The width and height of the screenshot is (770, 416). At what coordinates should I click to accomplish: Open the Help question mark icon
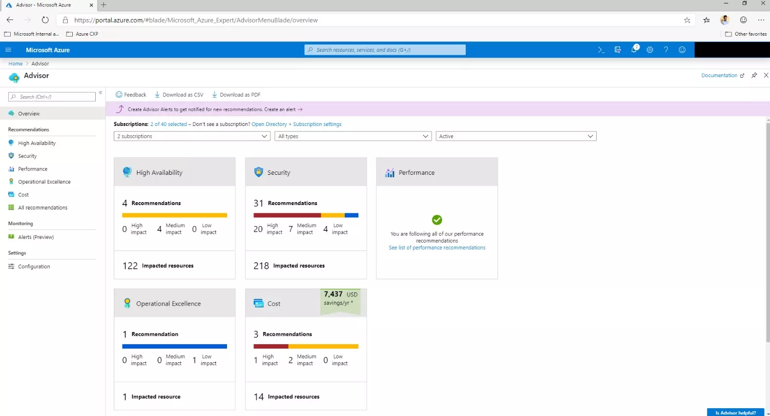pos(666,50)
